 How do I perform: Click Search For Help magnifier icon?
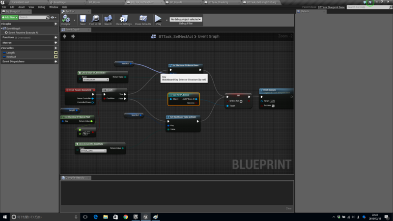pyautogui.click(x=391, y=7)
